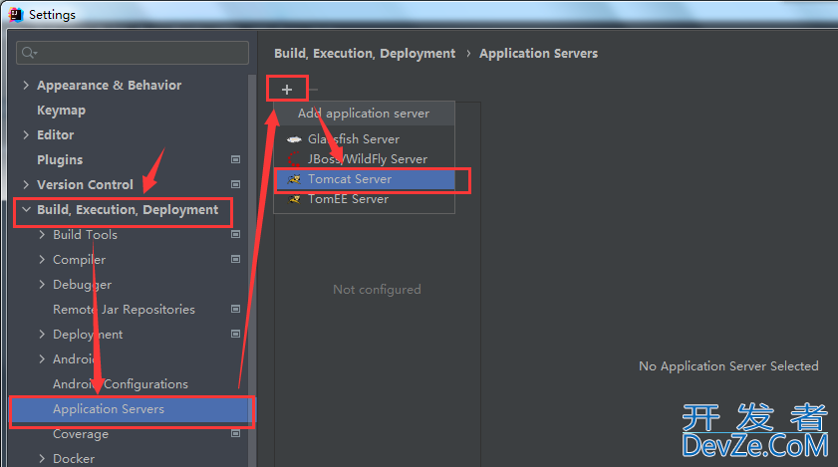Expand the Debugger node
838x467 pixels.
click(42, 284)
